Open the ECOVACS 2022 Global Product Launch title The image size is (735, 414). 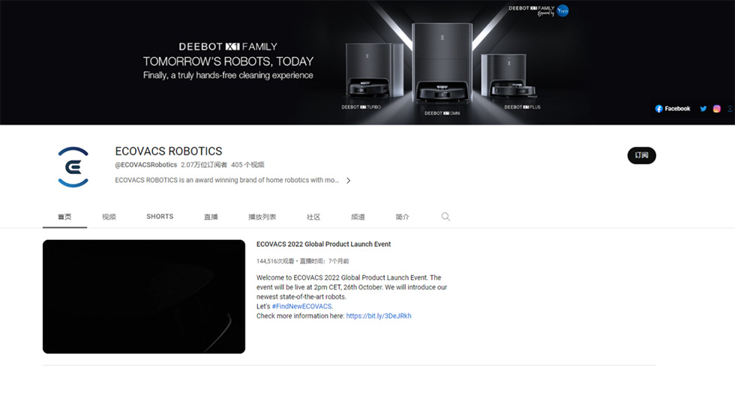pyautogui.click(x=323, y=244)
